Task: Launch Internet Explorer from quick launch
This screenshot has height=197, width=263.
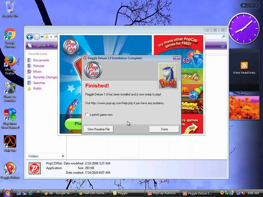Action: pyautogui.click(x=31, y=193)
